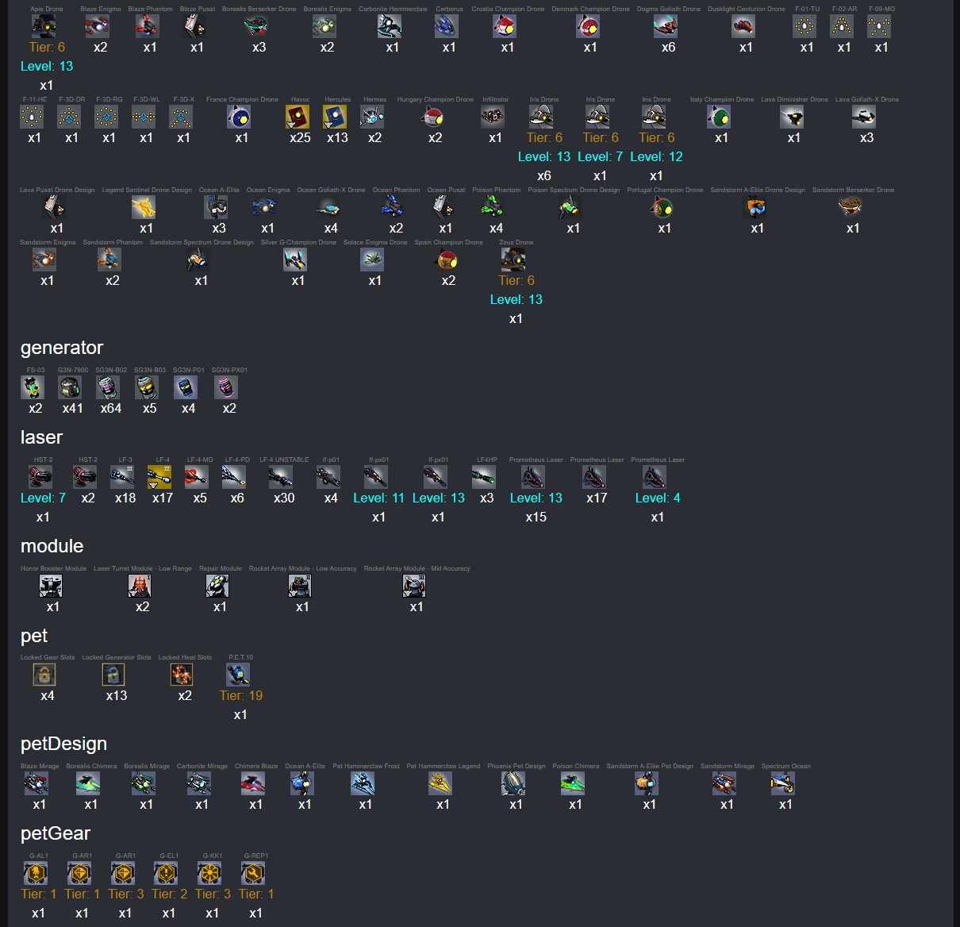The width and height of the screenshot is (960, 927).
Task: Select the Hercules drone design icon
Action: (x=335, y=117)
